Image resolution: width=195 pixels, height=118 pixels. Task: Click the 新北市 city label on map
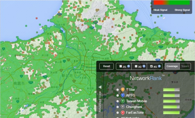[67, 76]
